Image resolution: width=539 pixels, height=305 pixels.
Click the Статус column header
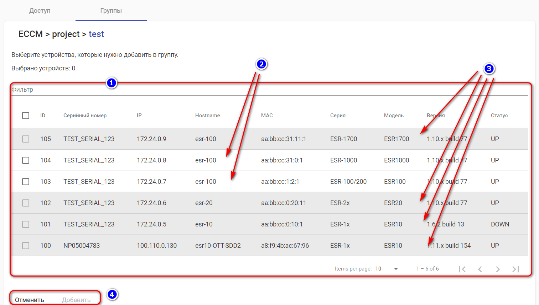coord(499,116)
